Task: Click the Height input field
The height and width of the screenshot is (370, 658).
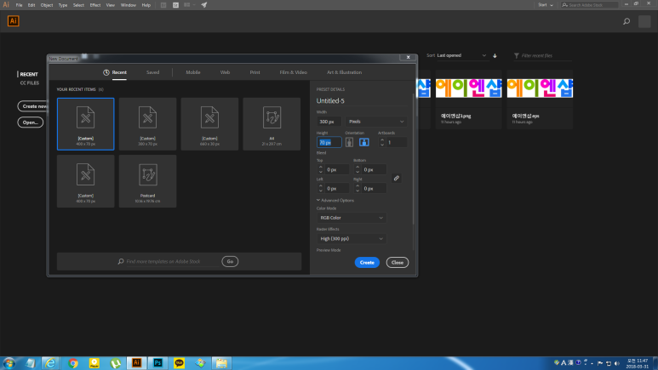Action: (329, 143)
